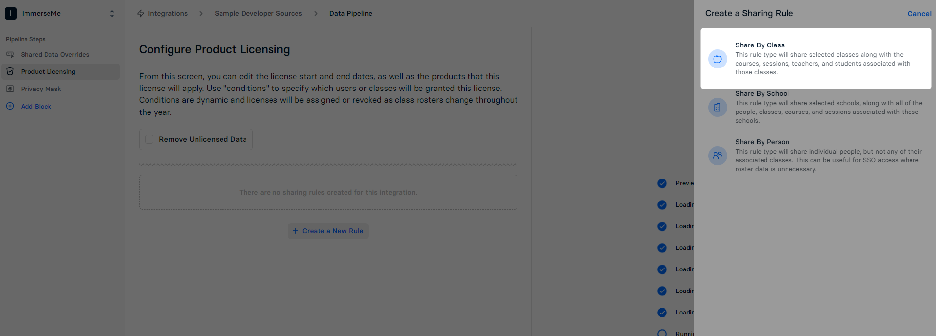Add a new pipeline block
The width and height of the screenshot is (936, 336).
(36, 106)
